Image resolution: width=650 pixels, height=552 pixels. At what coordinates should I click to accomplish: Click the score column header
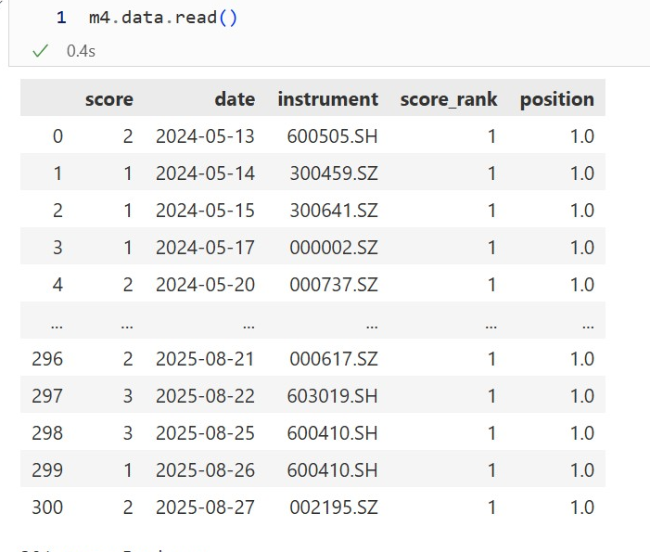[x=108, y=99]
